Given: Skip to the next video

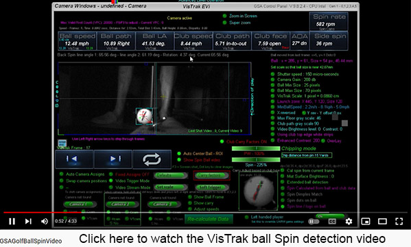Looking at the screenshot, I should tap(28, 222).
